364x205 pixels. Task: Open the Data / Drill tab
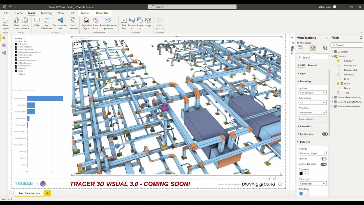[x=103, y=13]
